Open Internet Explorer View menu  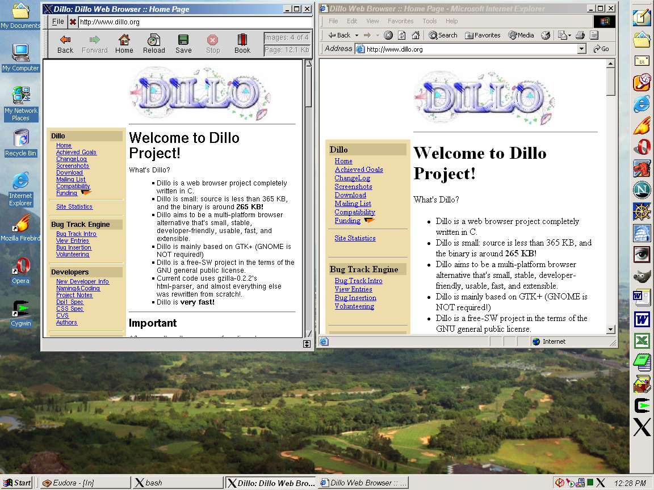[372, 21]
